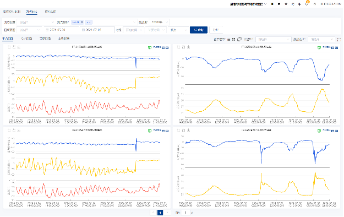Switch to the four-square grid layout icon
Screen dimensions: 344x217
point(234,39)
